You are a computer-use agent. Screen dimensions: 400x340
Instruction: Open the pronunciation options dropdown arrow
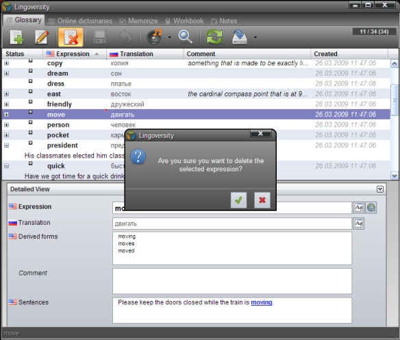pyautogui.click(x=169, y=37)
